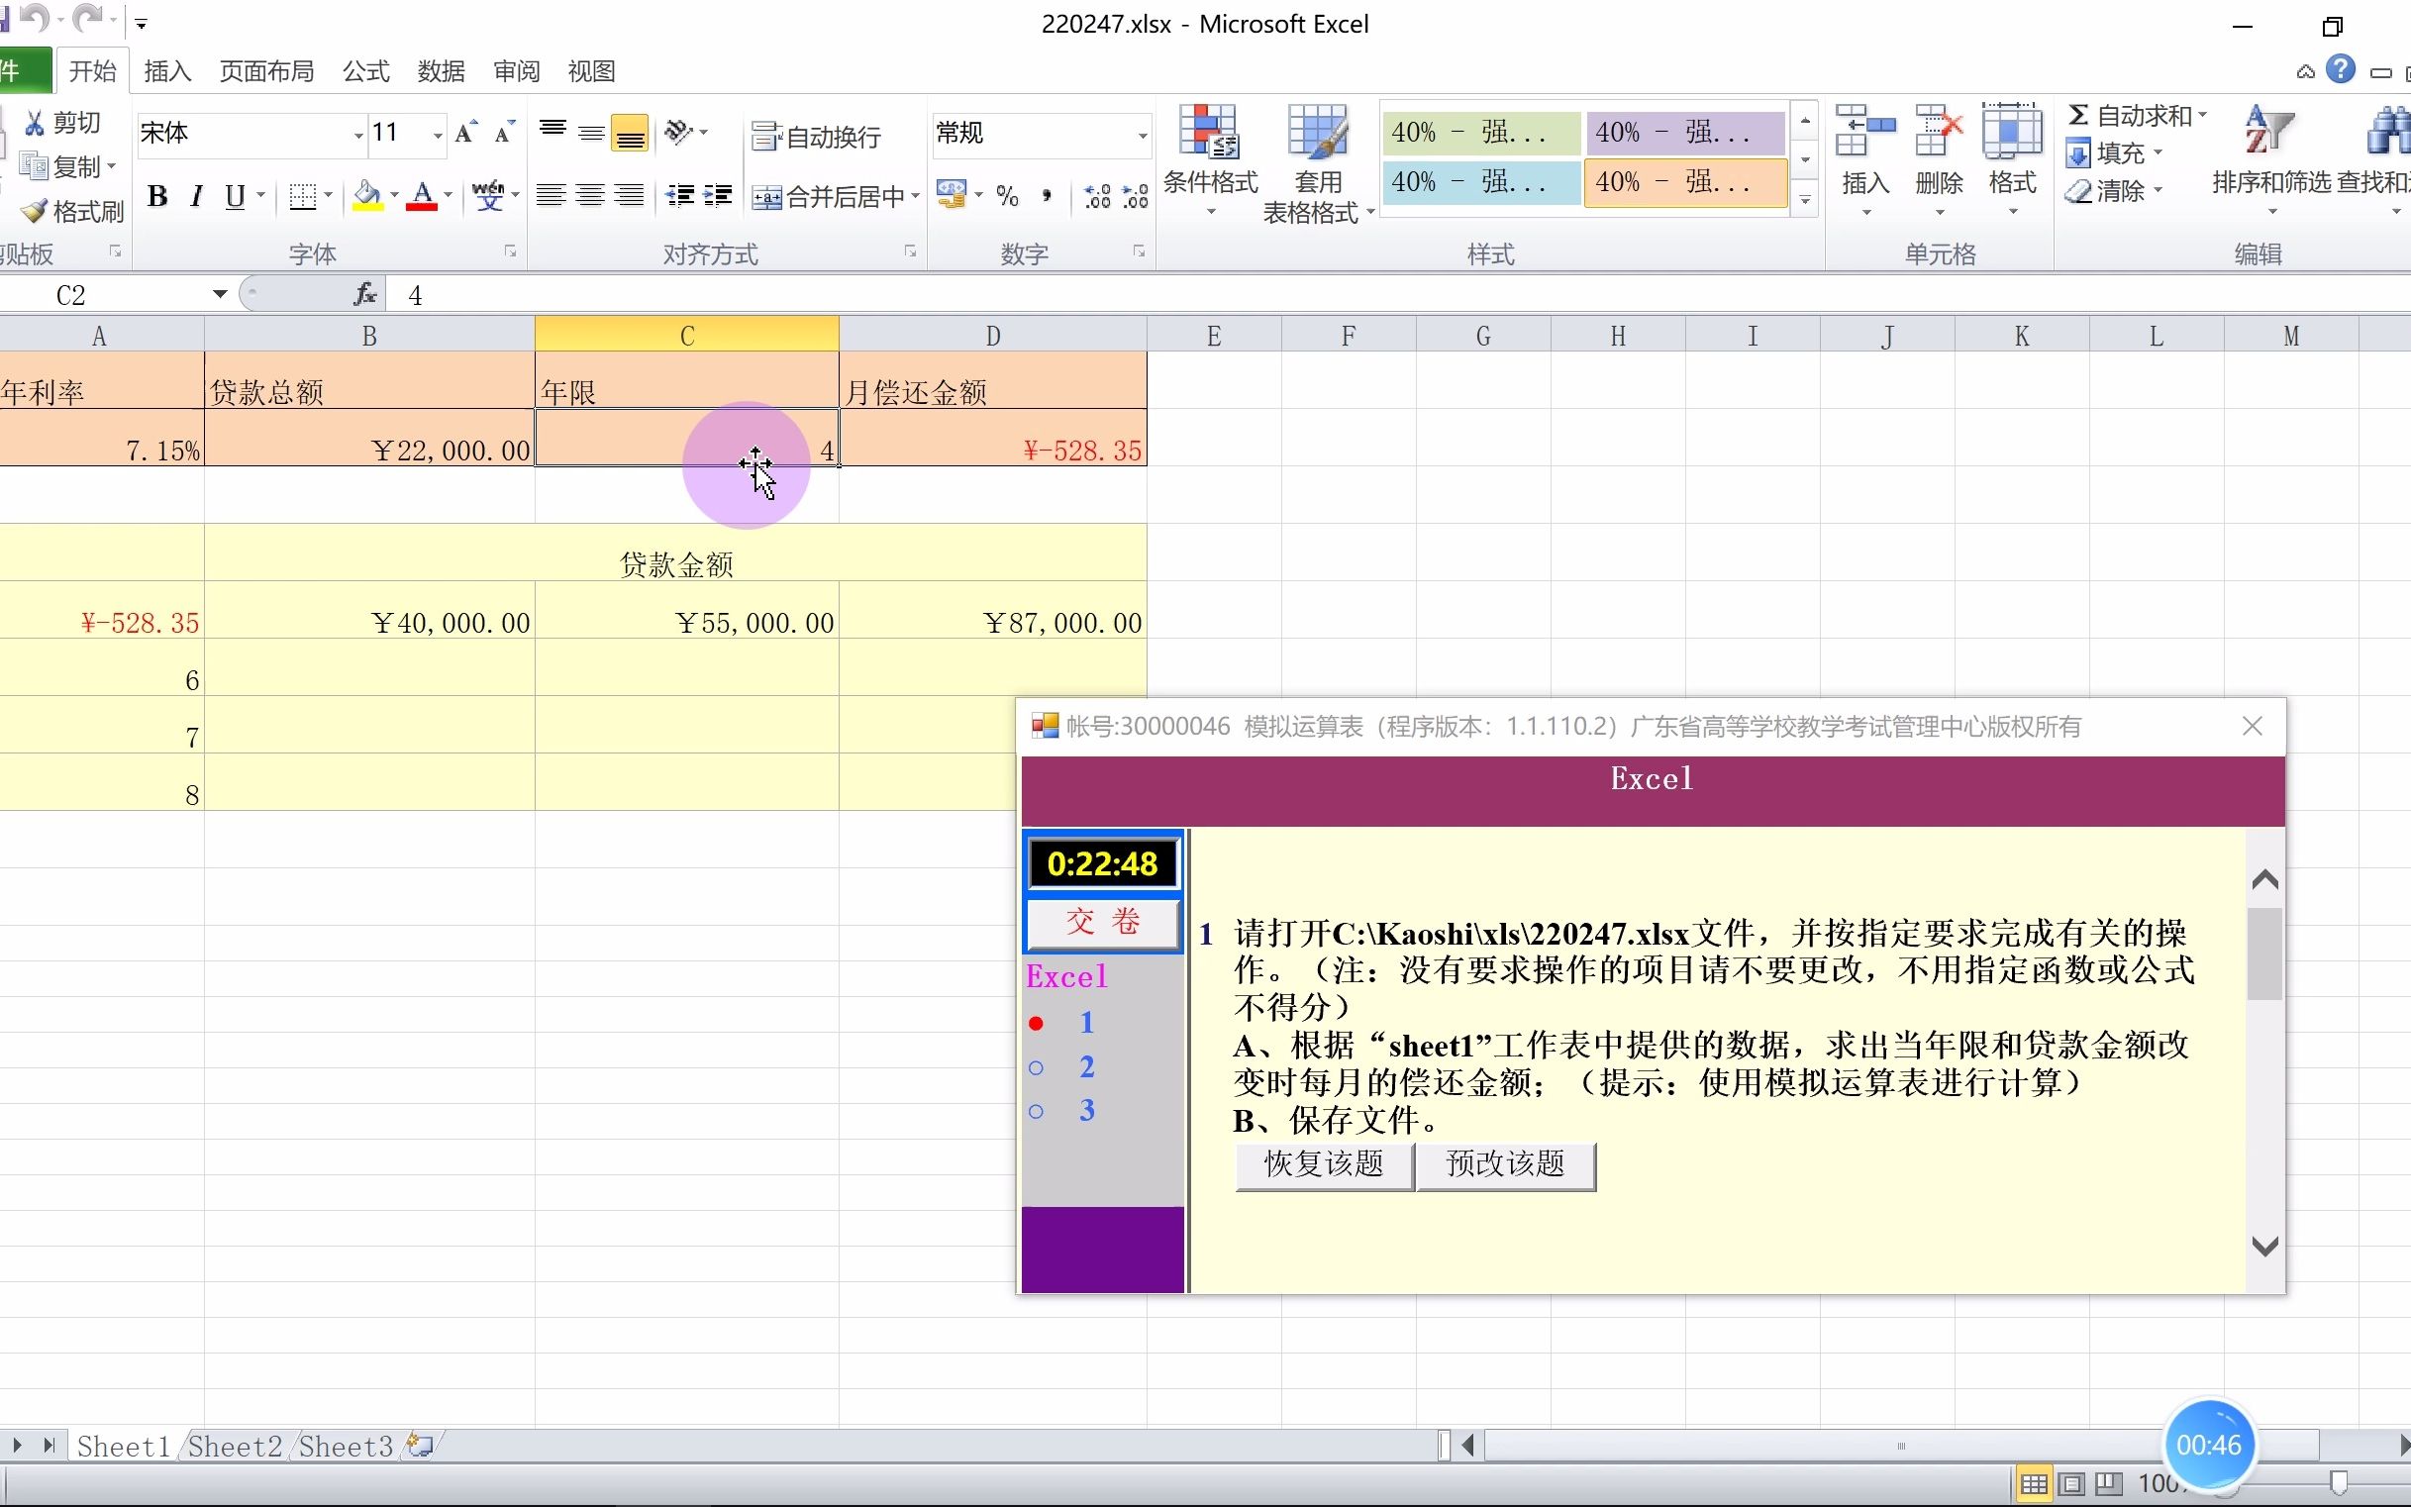Open the font name dropdown
This screenshot has width=2411, height=1507.
pyautogui.click(x=356, y=133)
